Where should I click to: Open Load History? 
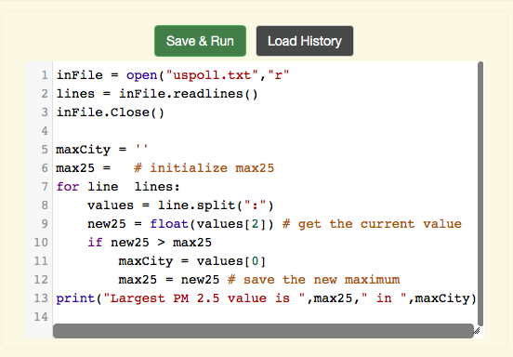(x=305, y=41)
